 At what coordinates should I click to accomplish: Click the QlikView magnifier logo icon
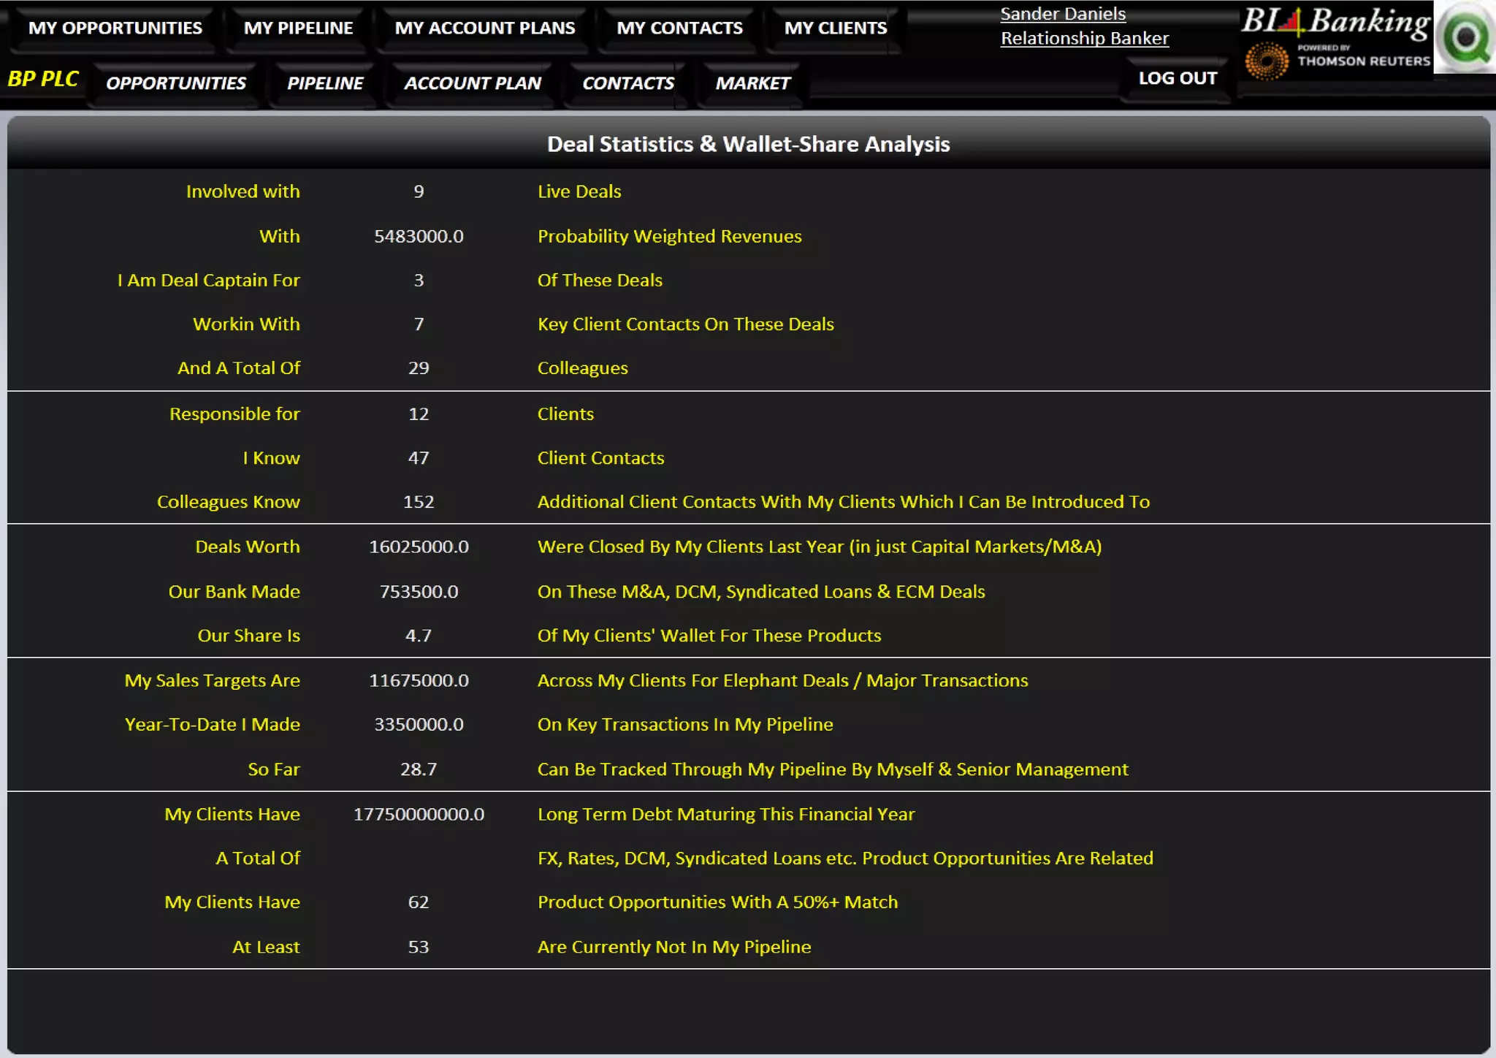pos(1465,38)
